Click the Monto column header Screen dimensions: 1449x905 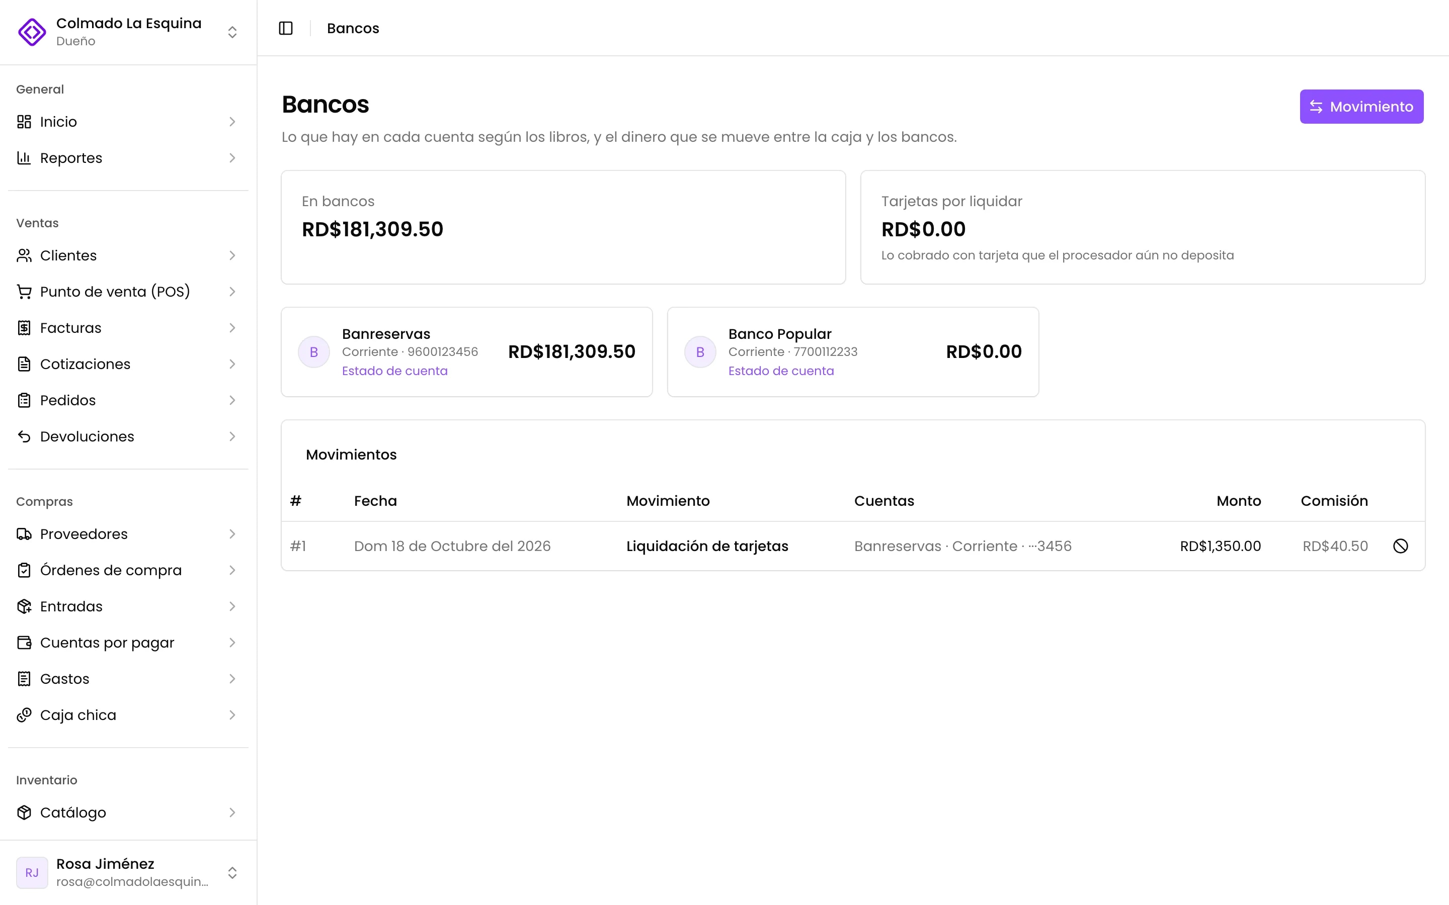coord(1238,501)
